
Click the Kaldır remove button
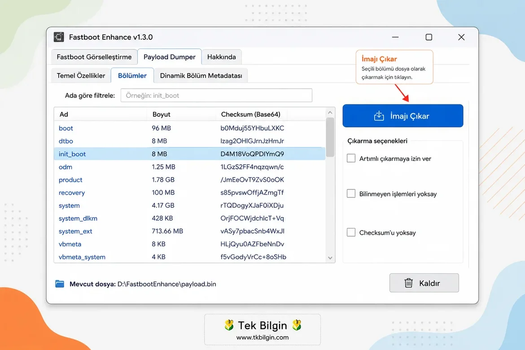(424, 283)
